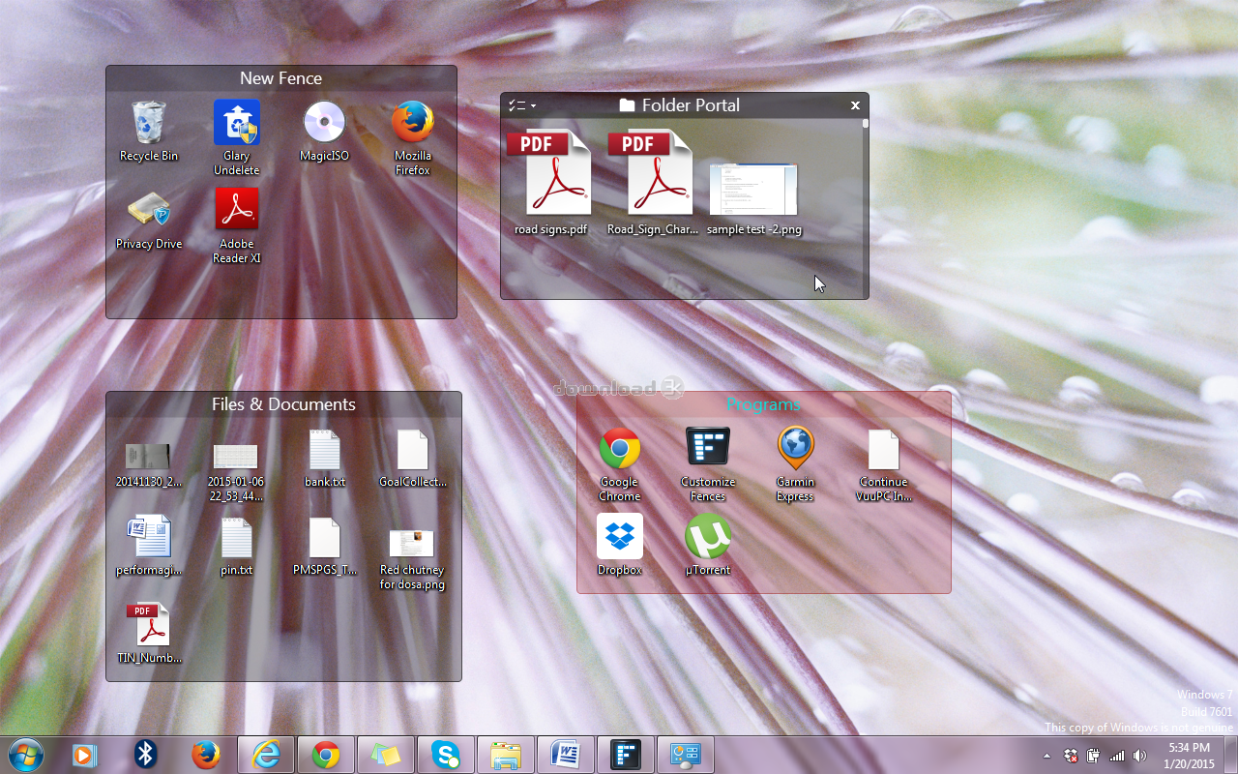1238x774 pixels.
Task: Select the Dropbox shortcut in Programs
Action: (x=619, y=545)
